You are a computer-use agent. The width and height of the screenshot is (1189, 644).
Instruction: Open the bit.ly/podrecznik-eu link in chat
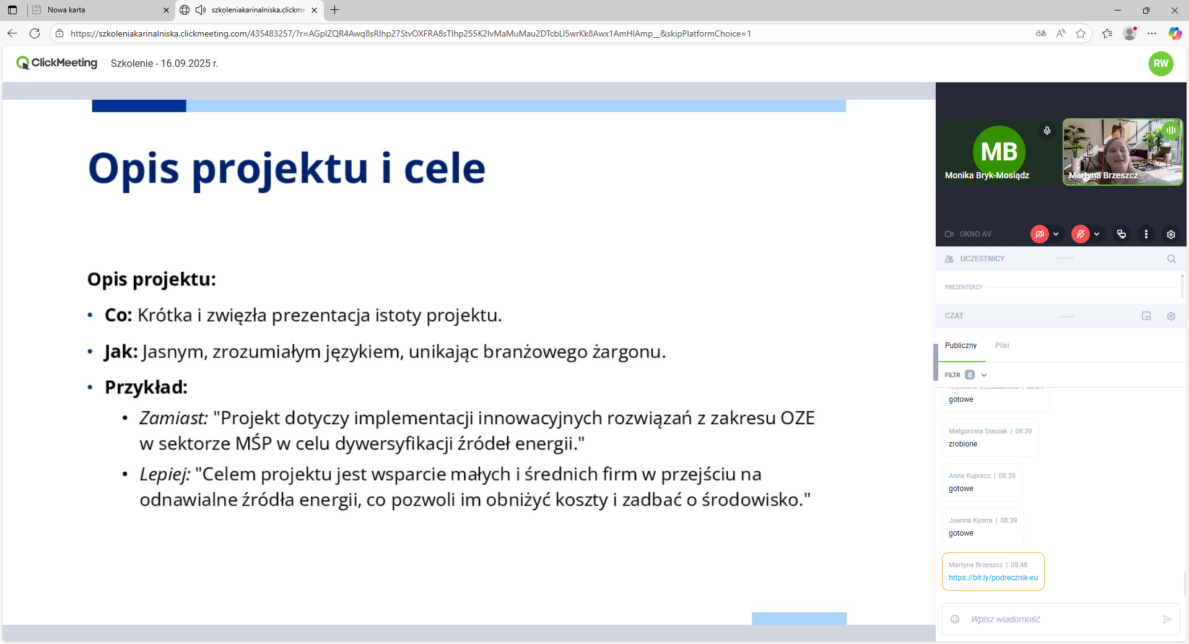(x=993, y=578)
